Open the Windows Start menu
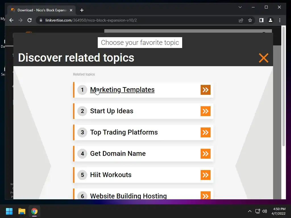The height and width of the screenshot is (218, 291). (9, 211)
